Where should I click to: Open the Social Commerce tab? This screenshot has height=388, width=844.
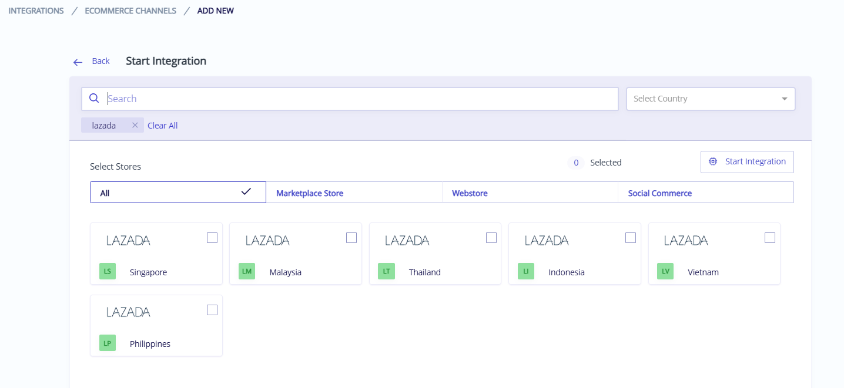coord(659,193)
